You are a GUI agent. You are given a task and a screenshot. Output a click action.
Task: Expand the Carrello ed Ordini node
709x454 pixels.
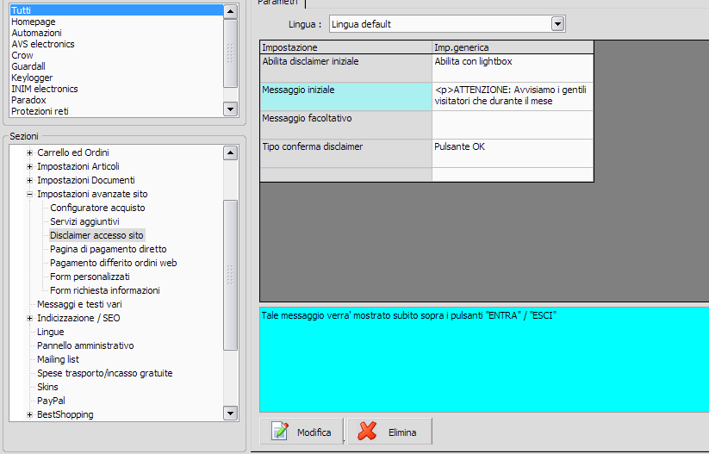click(x=30, y=152)
